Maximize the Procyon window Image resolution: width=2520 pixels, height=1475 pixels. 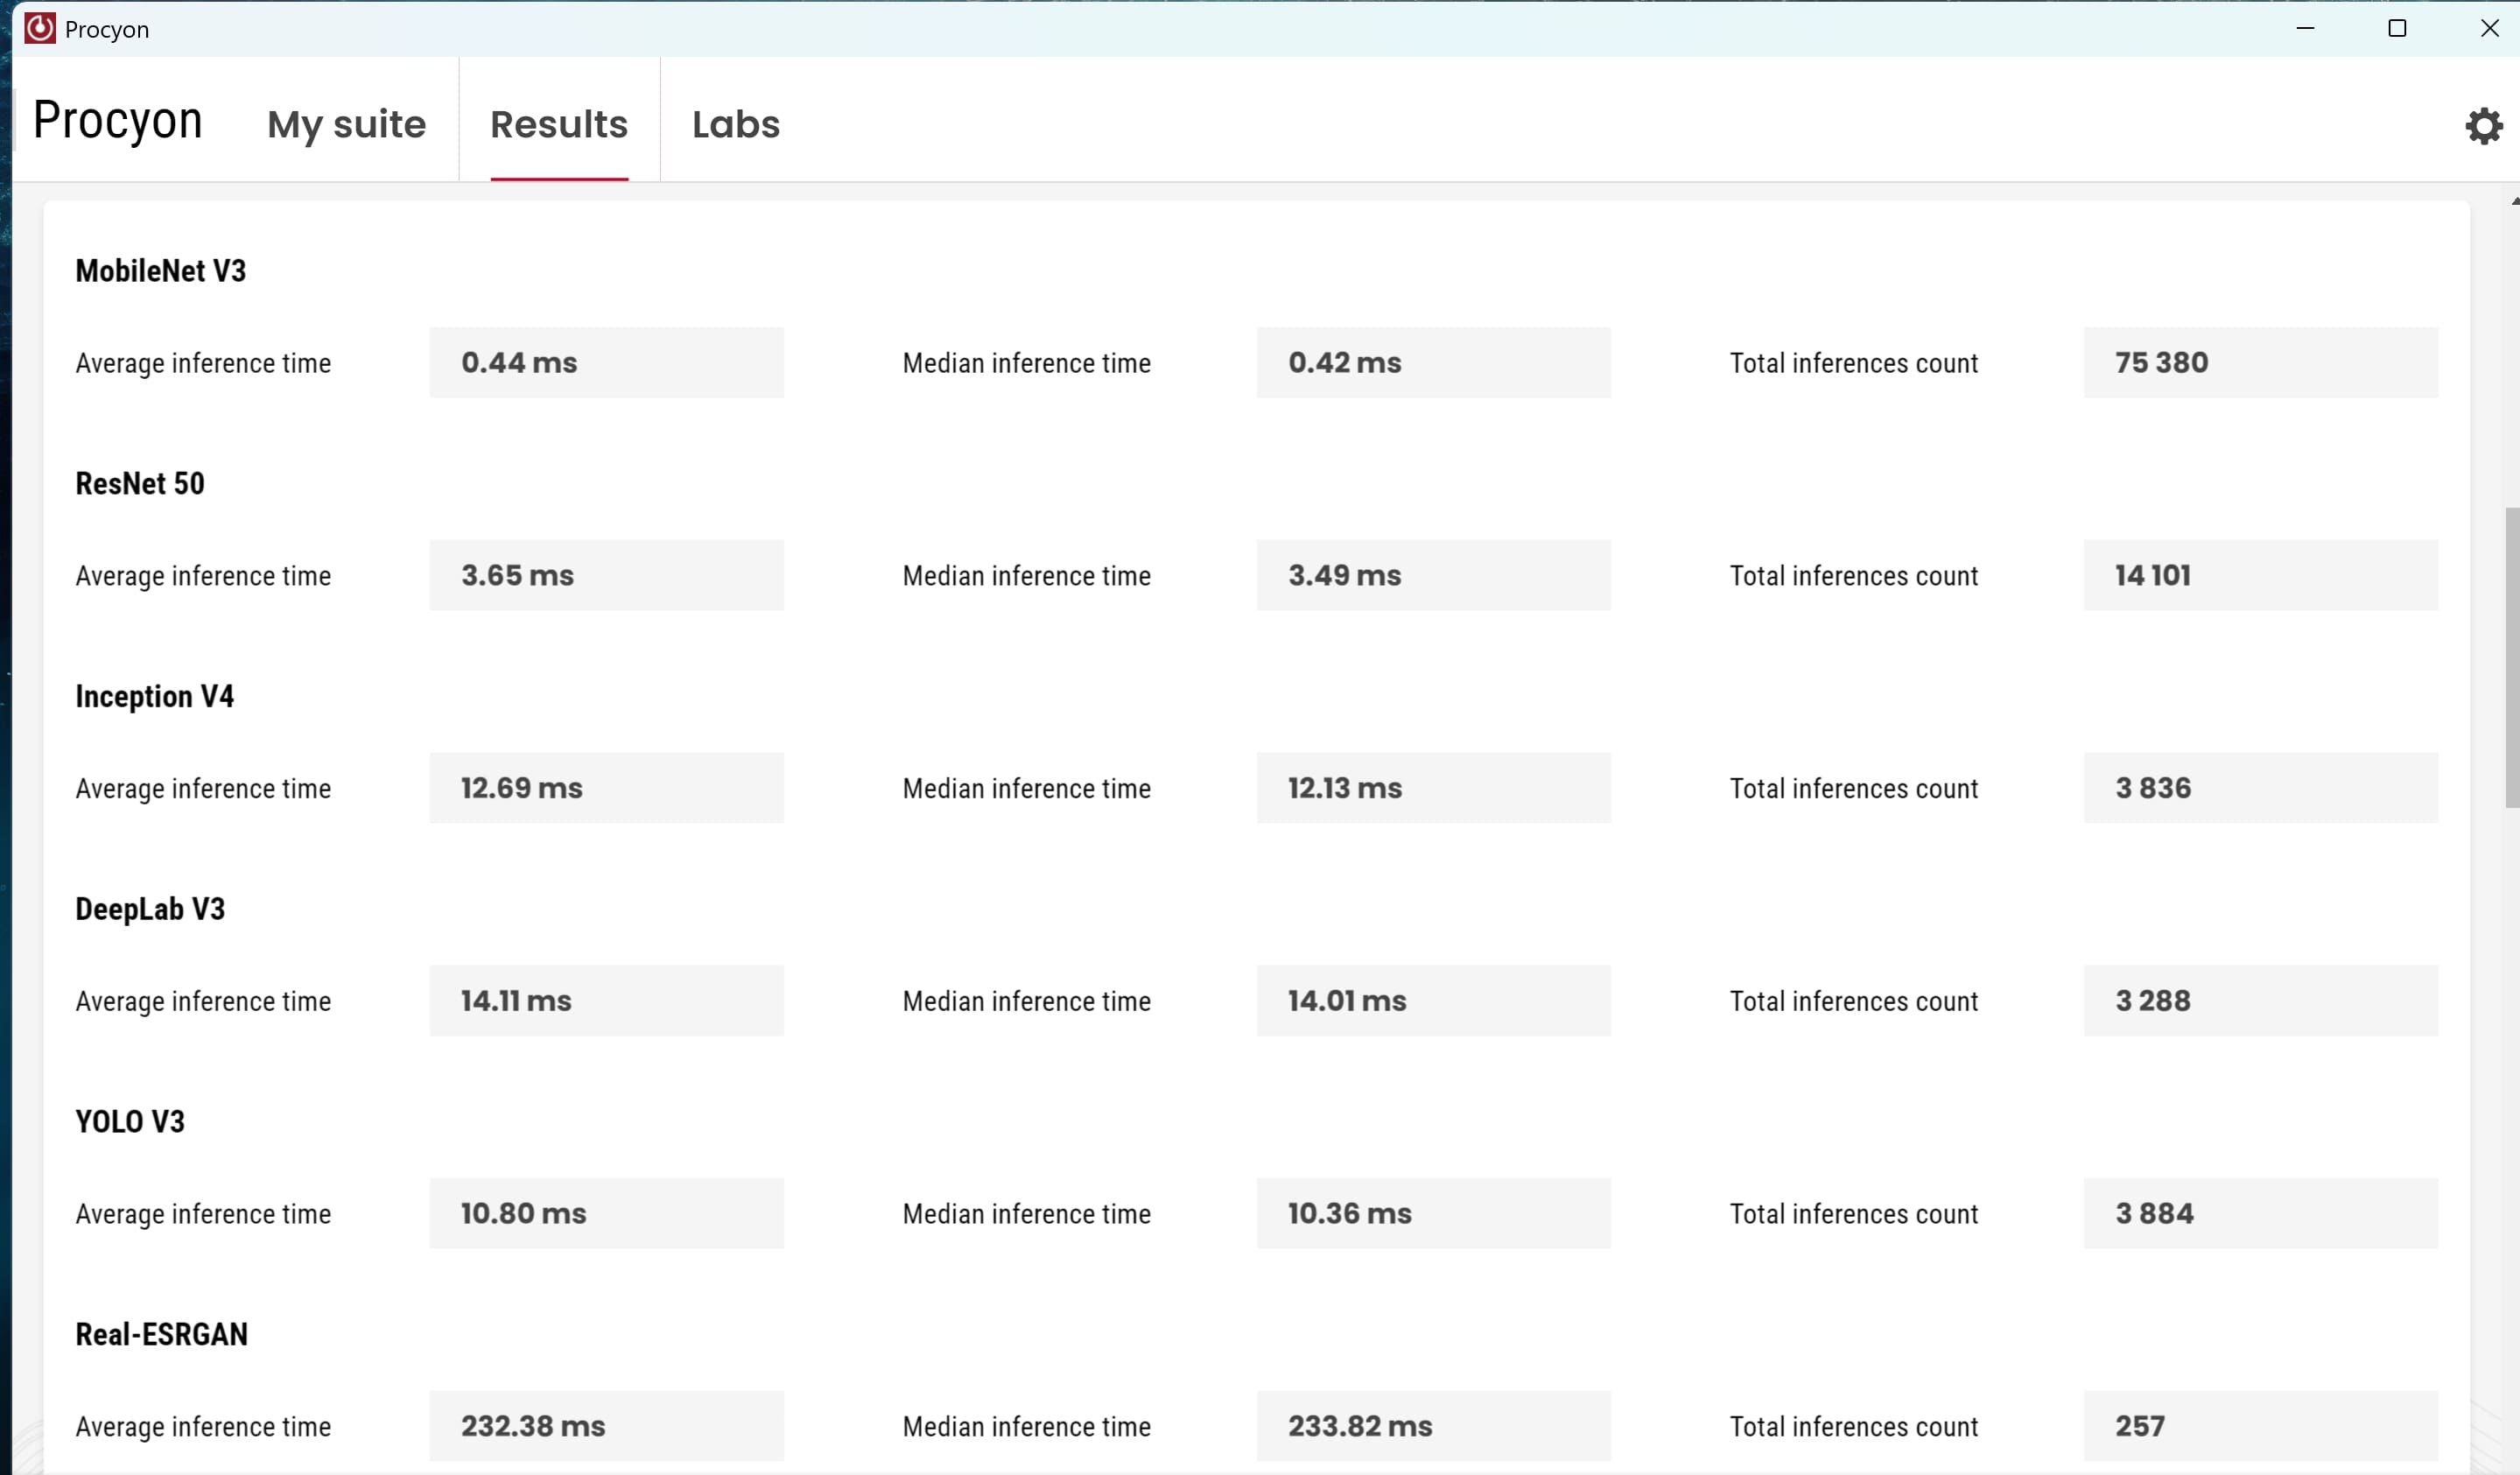tap(2397, 28)
